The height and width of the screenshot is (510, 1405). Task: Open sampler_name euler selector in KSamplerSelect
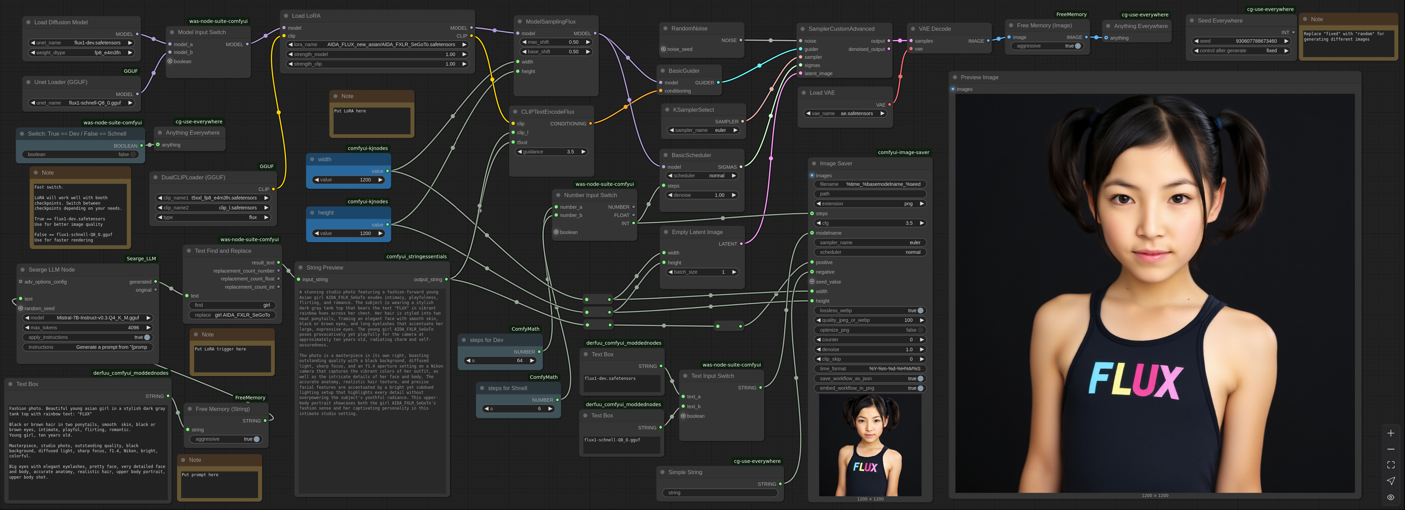click(x=704, y=131)
